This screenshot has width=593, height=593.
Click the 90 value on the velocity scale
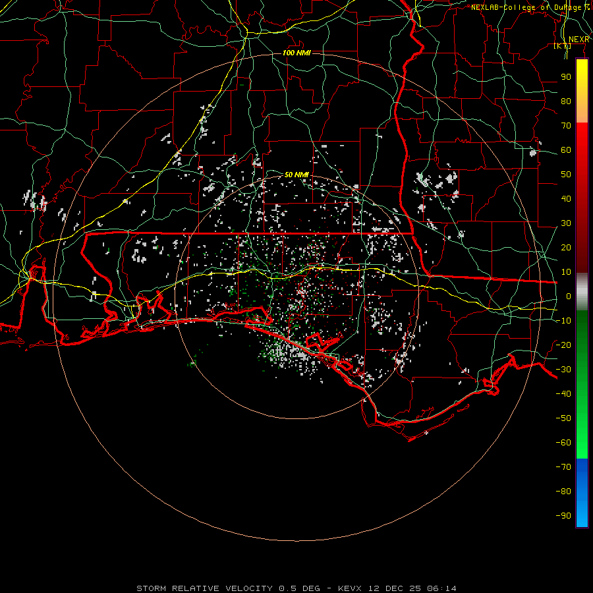(566, 77)
